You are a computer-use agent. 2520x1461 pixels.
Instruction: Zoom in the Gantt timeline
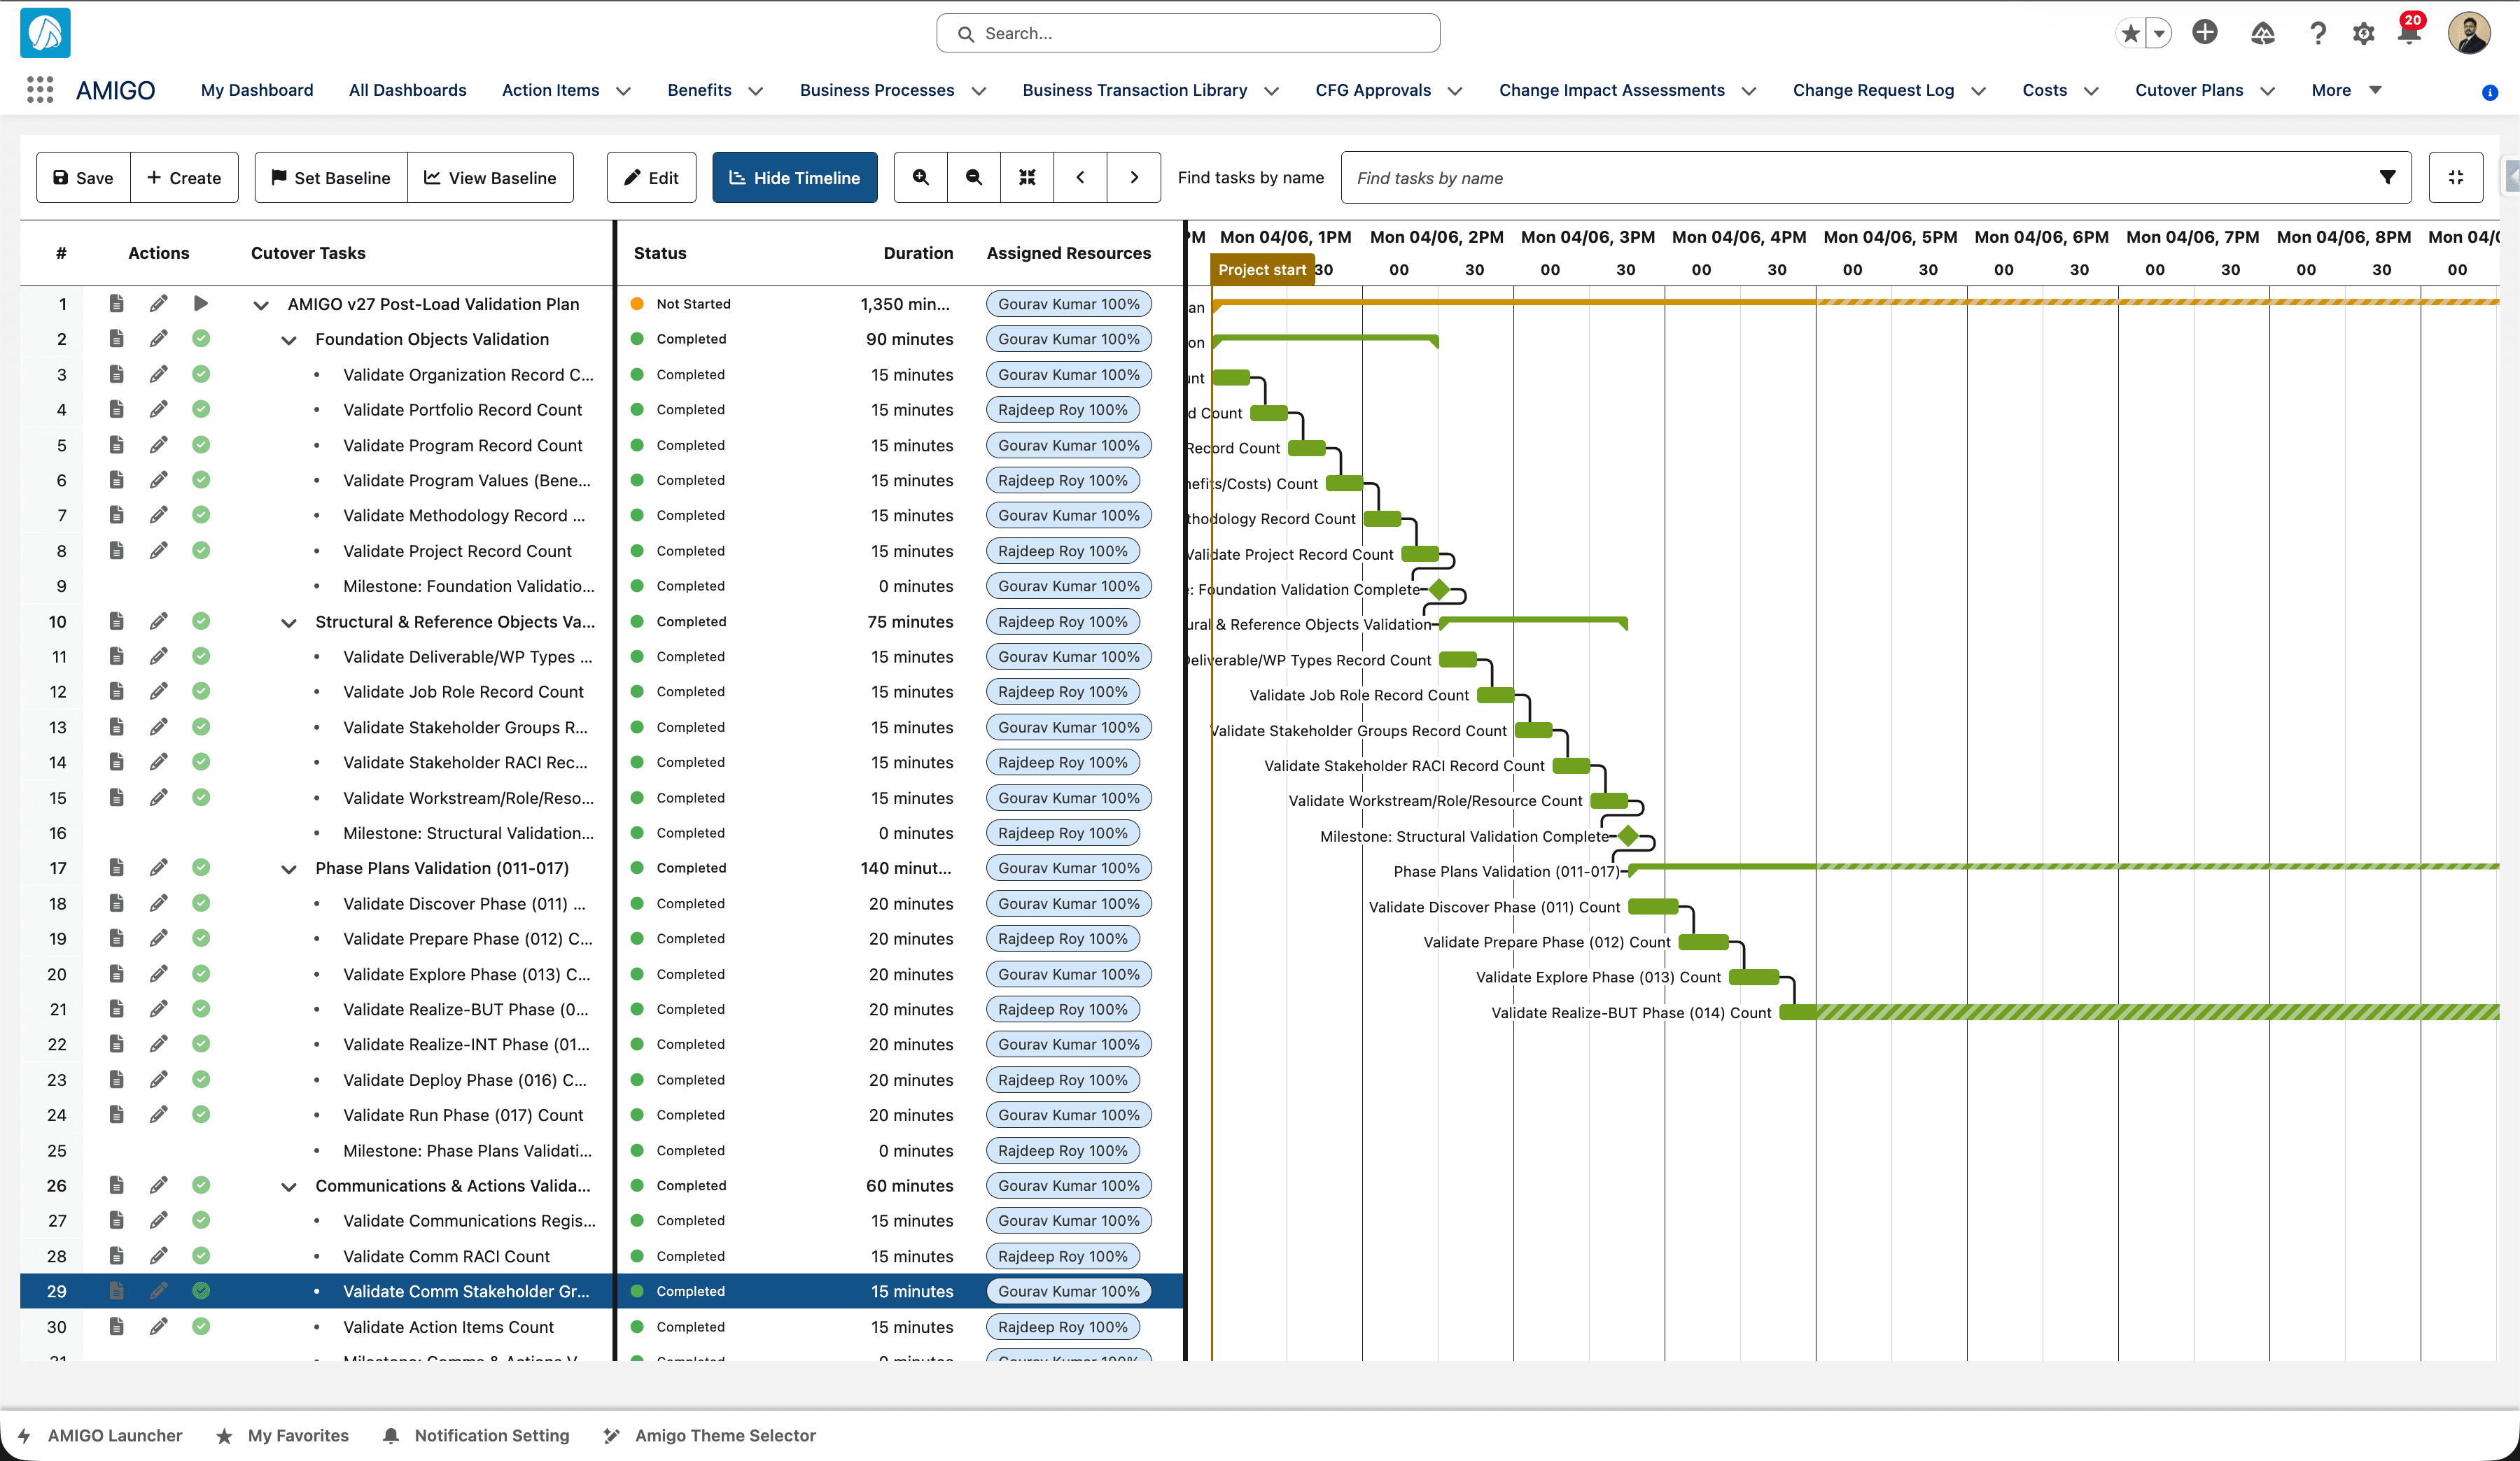coord(920,178)
